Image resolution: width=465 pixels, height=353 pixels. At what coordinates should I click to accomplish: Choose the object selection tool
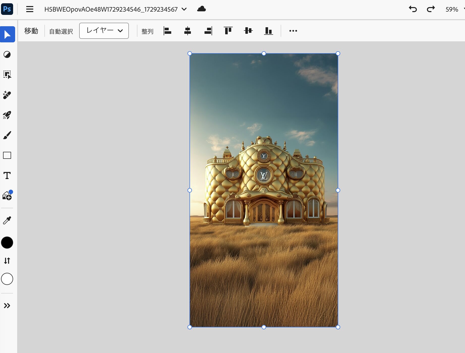coord(7,75)
